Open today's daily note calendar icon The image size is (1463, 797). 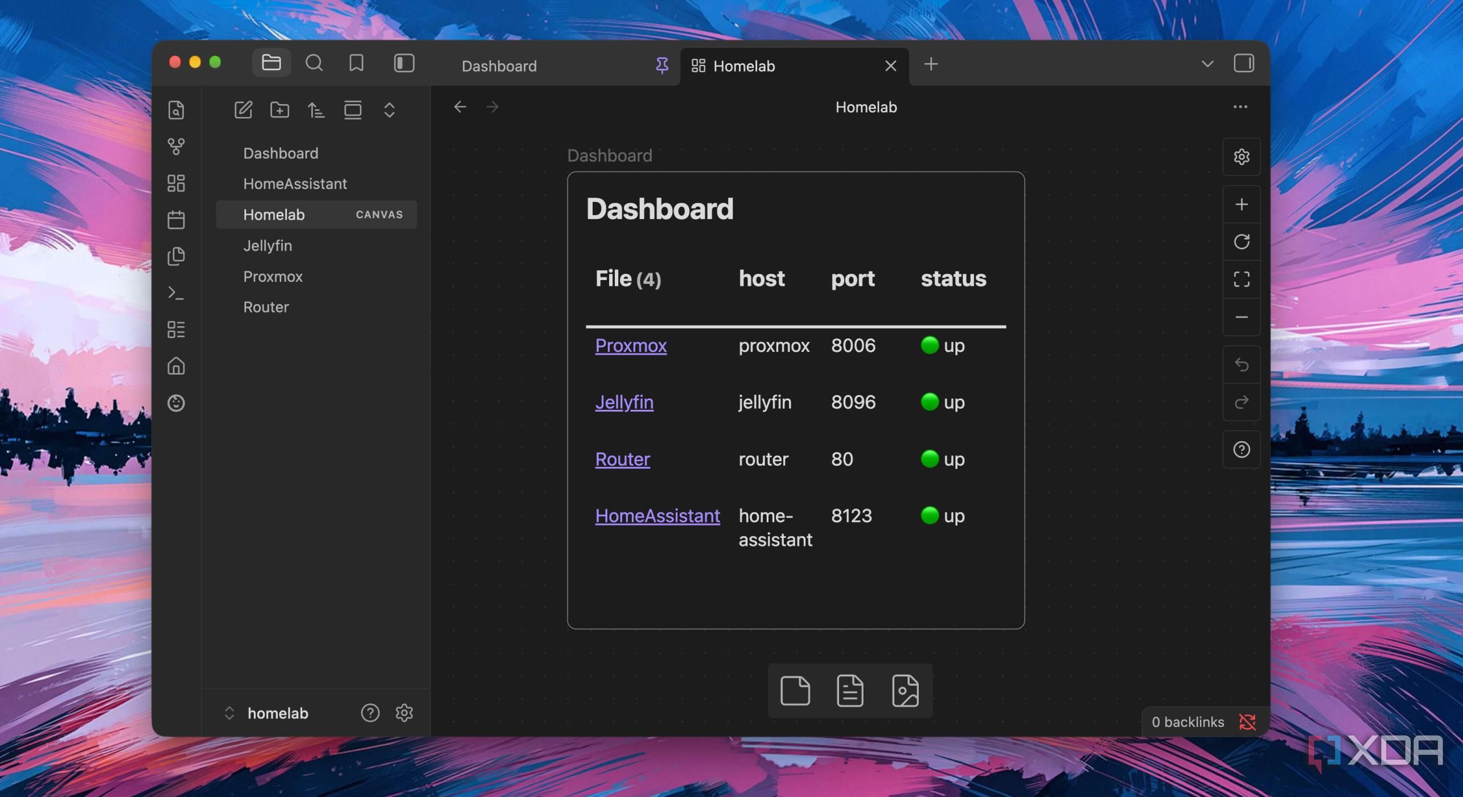pyautogui.click(x=176, y=220)
